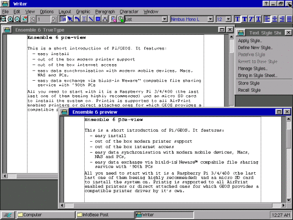
Task: Select the polyline drawing tool
Action: tap(105, 19)
